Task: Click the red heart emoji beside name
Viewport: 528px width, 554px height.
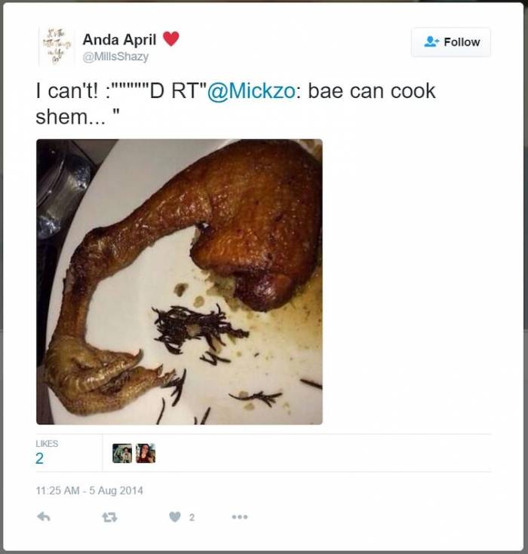Action: [x=170, y=38]
